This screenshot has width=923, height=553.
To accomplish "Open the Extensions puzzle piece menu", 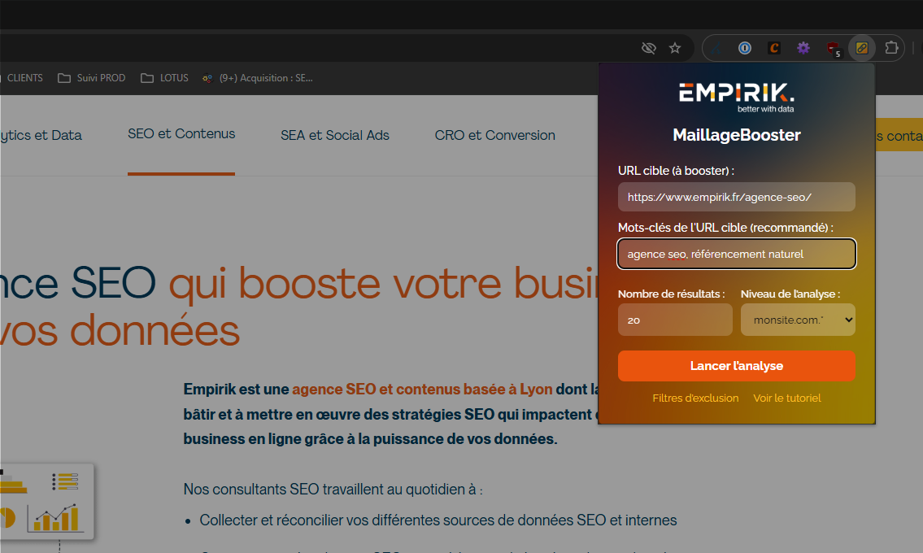I will [x=891, y=48].
